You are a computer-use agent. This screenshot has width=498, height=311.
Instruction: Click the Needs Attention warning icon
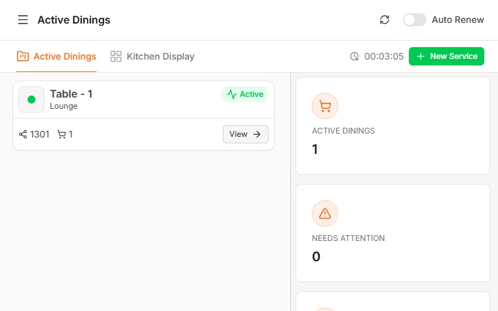(325, 213)
